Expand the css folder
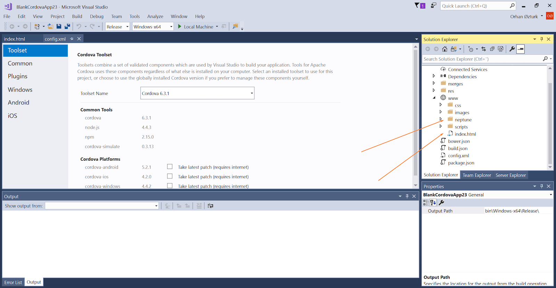The image size is (556, 288). [441, 105]
